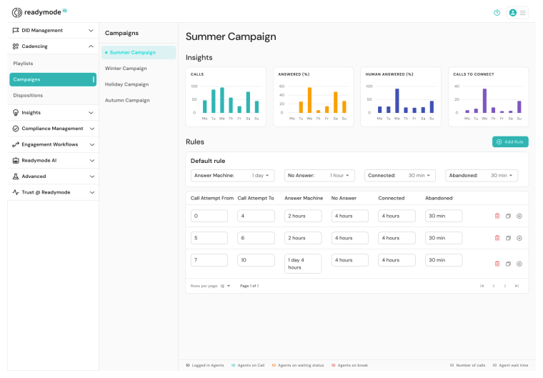Open the default No Answer interval dropdown
Viewport: 543px width, 378px height.
pyautogui.click(x=319, y=175)
